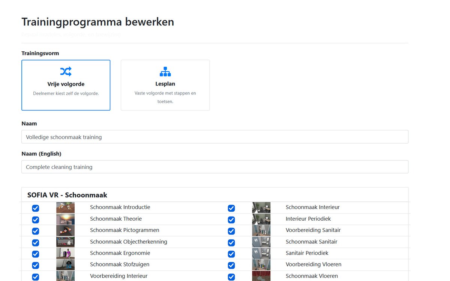The height and width of the screenshot is (281, 450).
Task: Click the Schoonmaak Vloeren label
Action: [x=312, y=276]
